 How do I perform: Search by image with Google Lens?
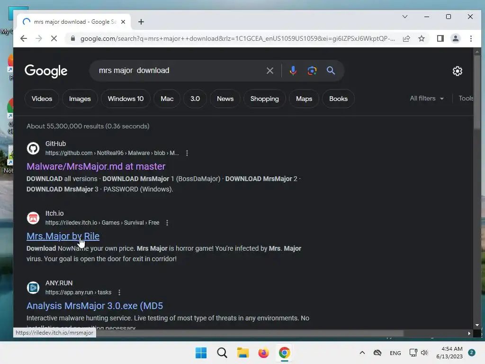312,71
